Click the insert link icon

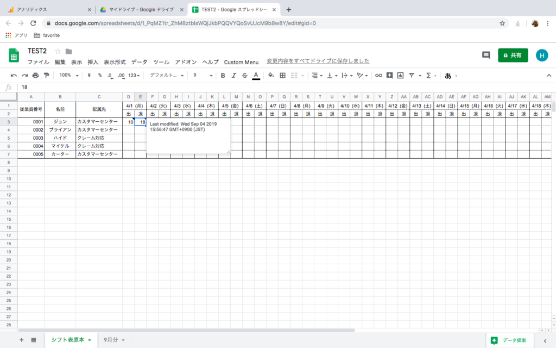coord(378,75)
